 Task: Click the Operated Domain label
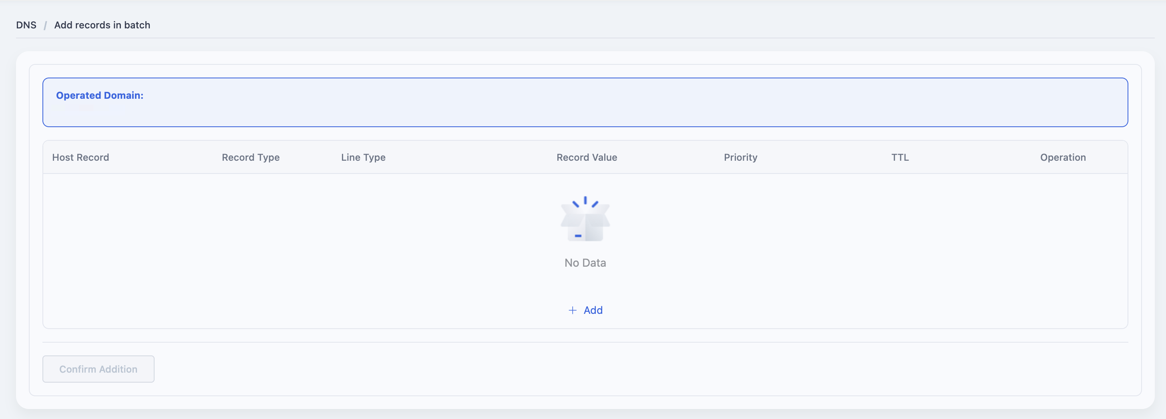pyautogui.click(x=100, y=96)
